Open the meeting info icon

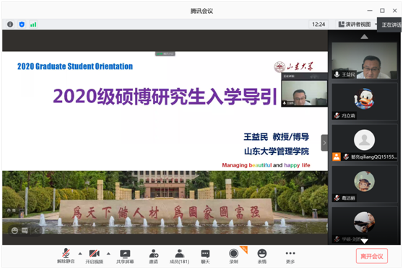pyautogui.click(x=10, y=25)
